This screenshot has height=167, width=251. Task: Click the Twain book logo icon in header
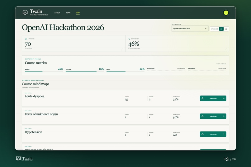pyautogui.click(x=25, y=12)
